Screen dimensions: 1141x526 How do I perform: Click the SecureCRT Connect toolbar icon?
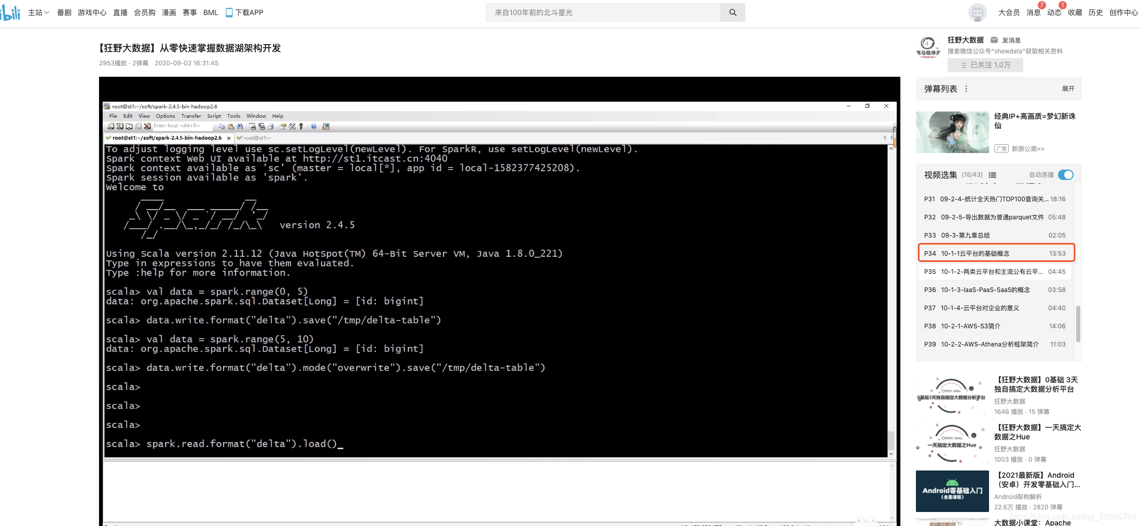point(111,126)
